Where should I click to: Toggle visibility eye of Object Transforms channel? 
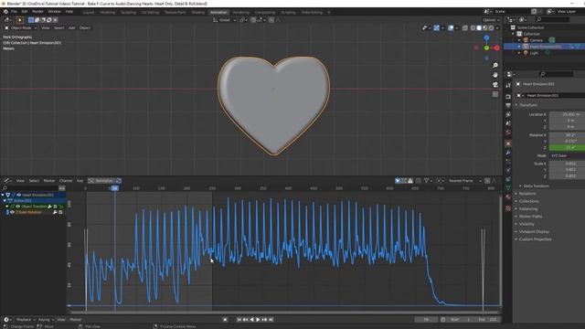coord(18,207)
